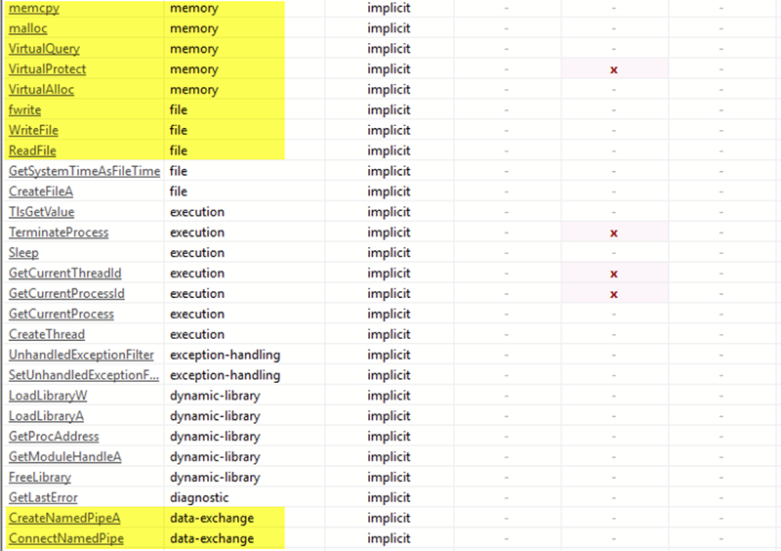Viewport: 781px width, 551px height.
Task: Click the CreateNamedPipeA import link
Action: [x=64, y=518]
